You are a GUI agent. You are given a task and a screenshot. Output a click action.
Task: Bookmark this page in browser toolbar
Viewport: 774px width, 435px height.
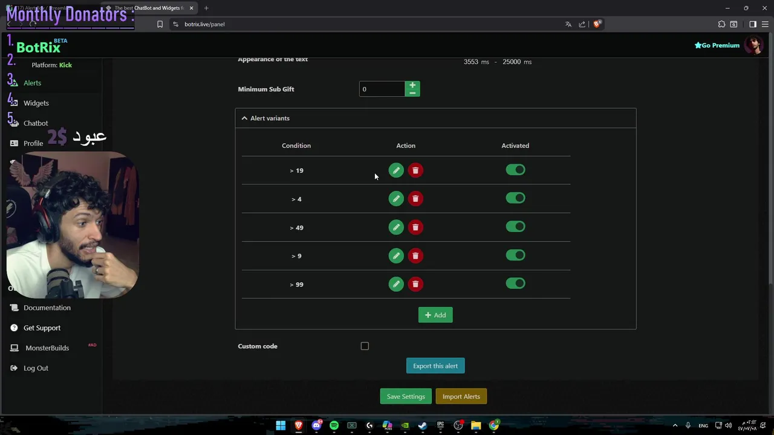click(x=160, y=24)
